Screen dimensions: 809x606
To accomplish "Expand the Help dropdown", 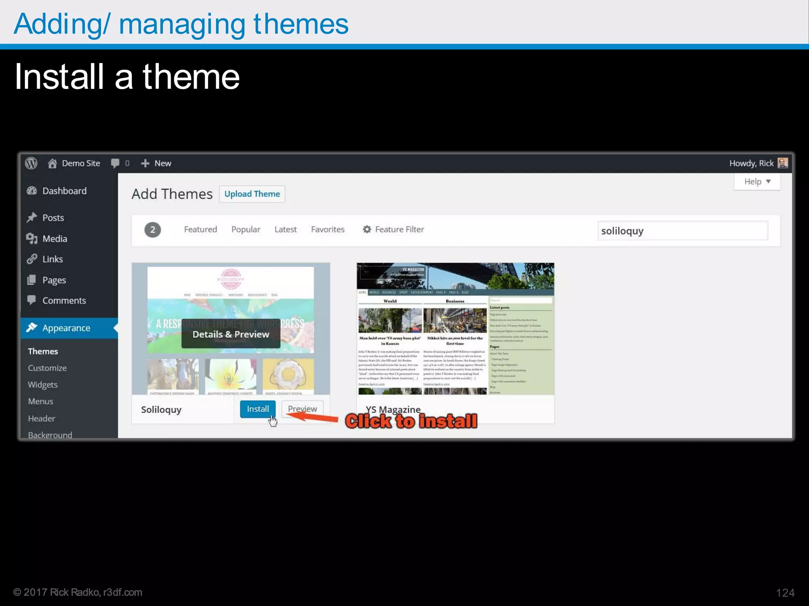I will [757, 181].
